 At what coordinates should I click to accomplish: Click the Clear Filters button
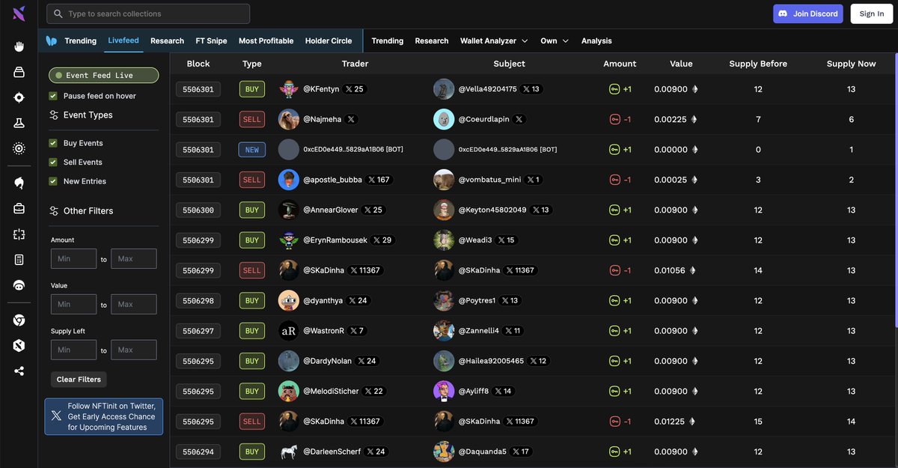click(79, 380)
